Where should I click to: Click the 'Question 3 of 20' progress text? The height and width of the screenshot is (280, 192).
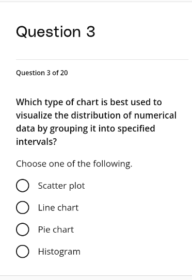tap(42, 73)
